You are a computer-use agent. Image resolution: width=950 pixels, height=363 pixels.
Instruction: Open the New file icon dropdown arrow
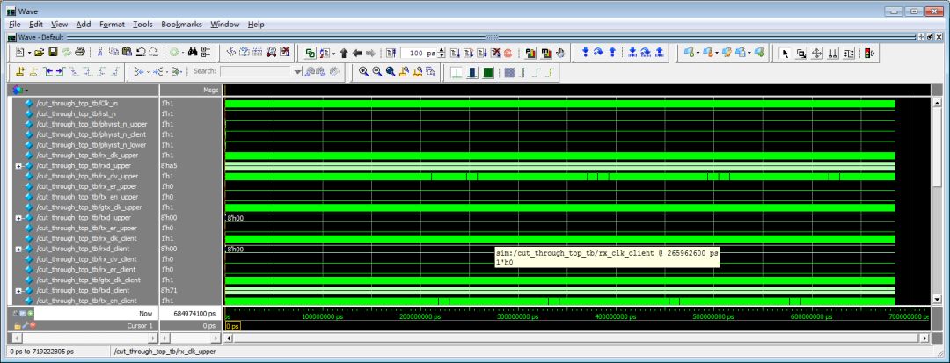point(28,54)
